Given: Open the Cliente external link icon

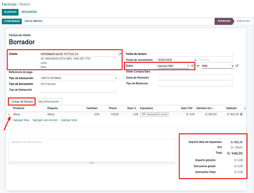Looking at the screenshot, I should 120,54.
